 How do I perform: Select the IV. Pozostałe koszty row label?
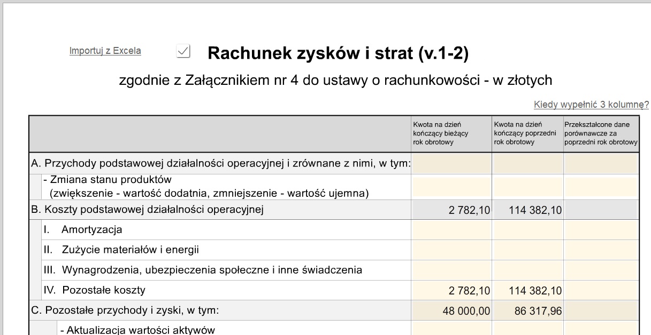pos(94,290)
